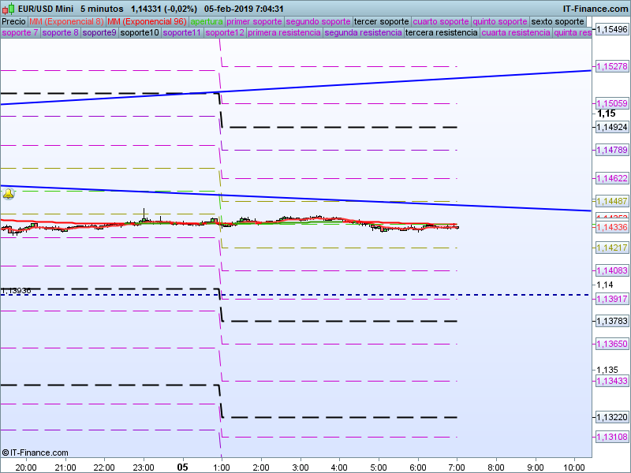Select the Precio legend label

click(x=13, y=21)
